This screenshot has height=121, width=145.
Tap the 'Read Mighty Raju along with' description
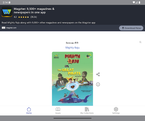(48, 23)
